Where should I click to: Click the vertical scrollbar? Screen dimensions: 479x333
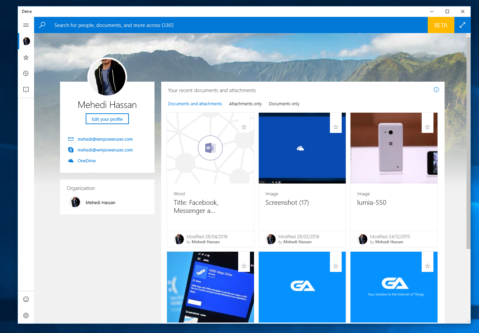pyautogui.click(x=468, y=143)
